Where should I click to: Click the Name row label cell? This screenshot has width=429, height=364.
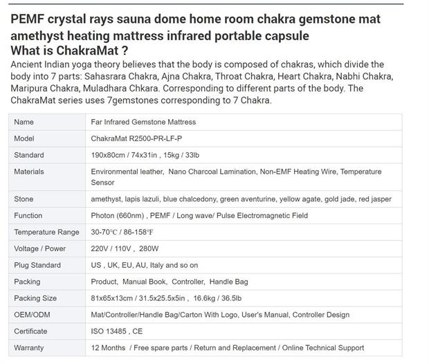tap(47, 122)
